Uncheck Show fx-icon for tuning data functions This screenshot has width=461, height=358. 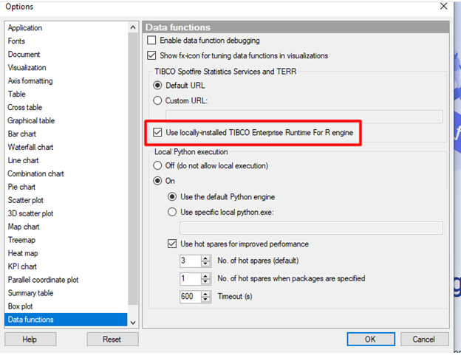(151, 55)
